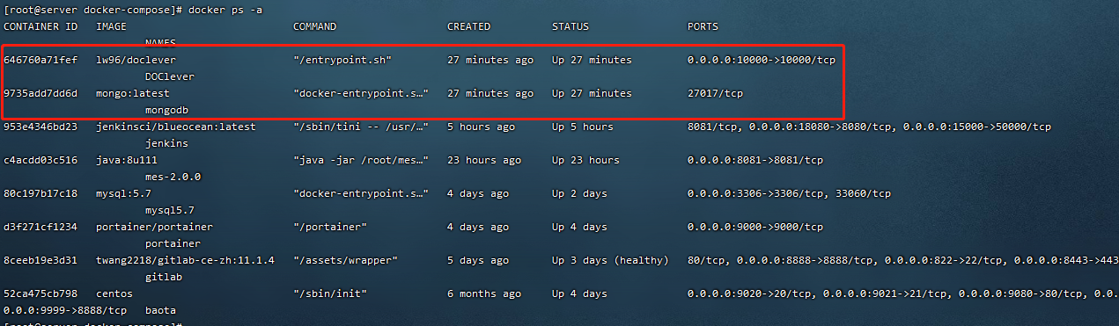The height and width of the screenshot is (326, 1119).
Task: Click the "/entrypoint.sh" command cell
Action: [x=342, y=60]
